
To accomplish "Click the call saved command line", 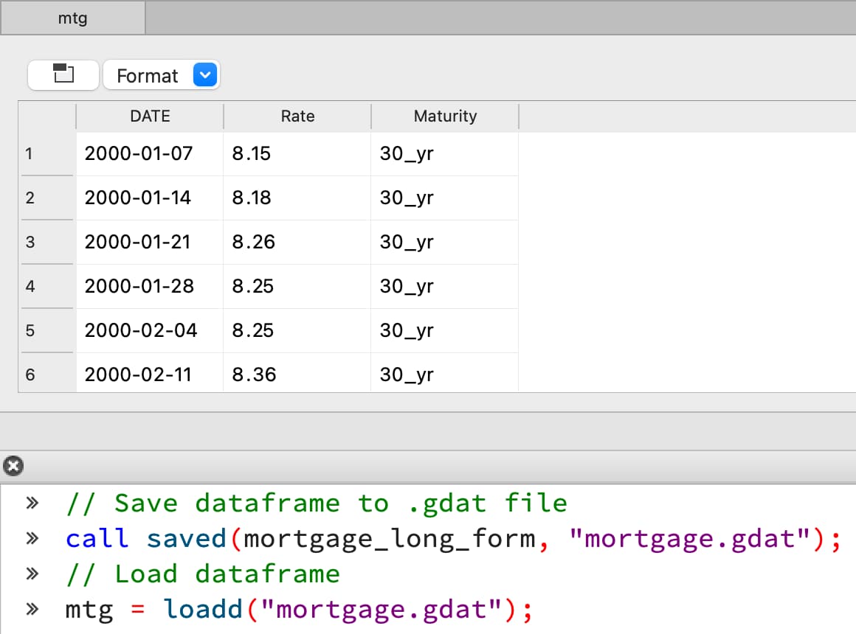I will point(452,539).
